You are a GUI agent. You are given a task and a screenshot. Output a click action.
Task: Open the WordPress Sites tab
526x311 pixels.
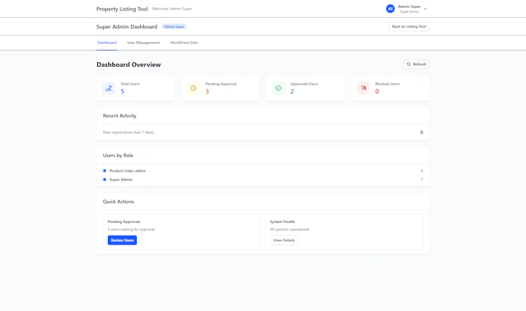coord(184,43)
